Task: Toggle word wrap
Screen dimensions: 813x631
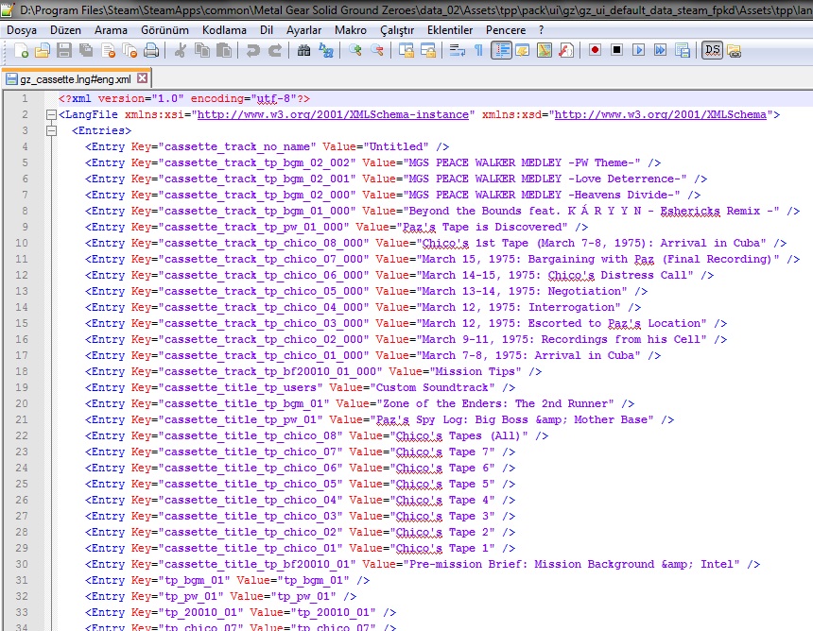Action: click(457, 50)
